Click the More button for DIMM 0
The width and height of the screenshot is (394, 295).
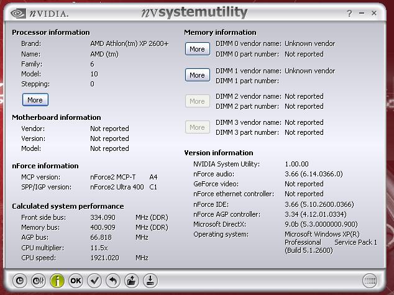click(x=198, y=49)
